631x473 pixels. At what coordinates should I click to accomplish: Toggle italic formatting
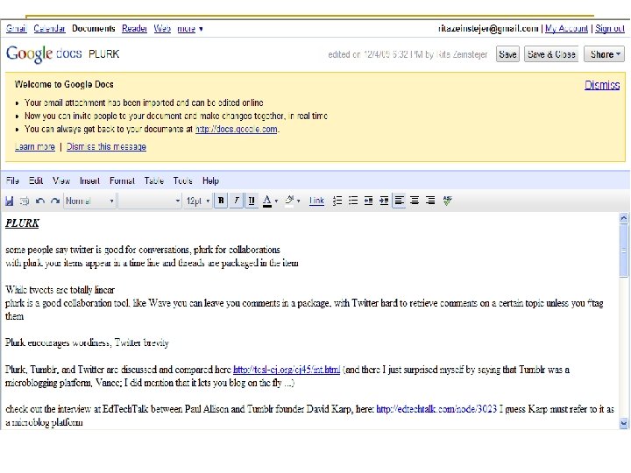237,201
